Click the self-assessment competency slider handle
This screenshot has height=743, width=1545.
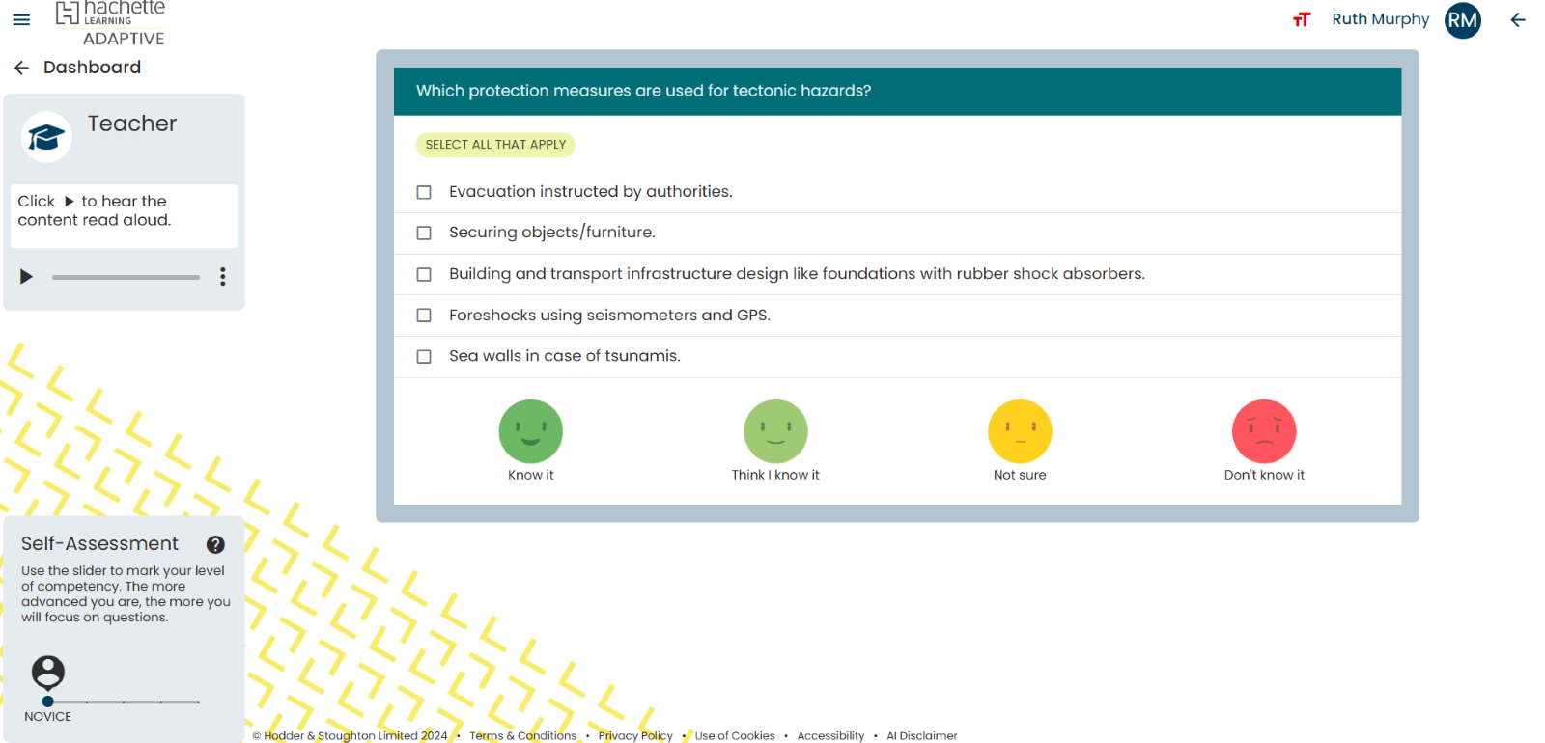(48, 702)
